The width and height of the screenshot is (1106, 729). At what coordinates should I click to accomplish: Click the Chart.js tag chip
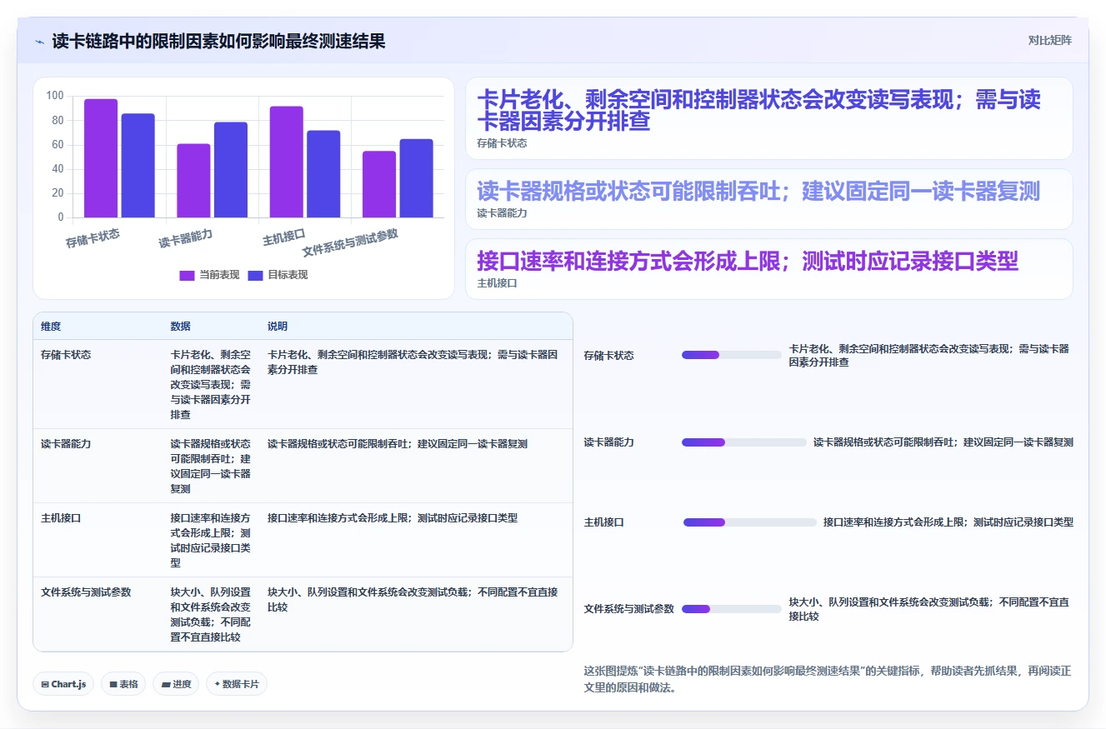pyautogui.click(x=64, y=684)
